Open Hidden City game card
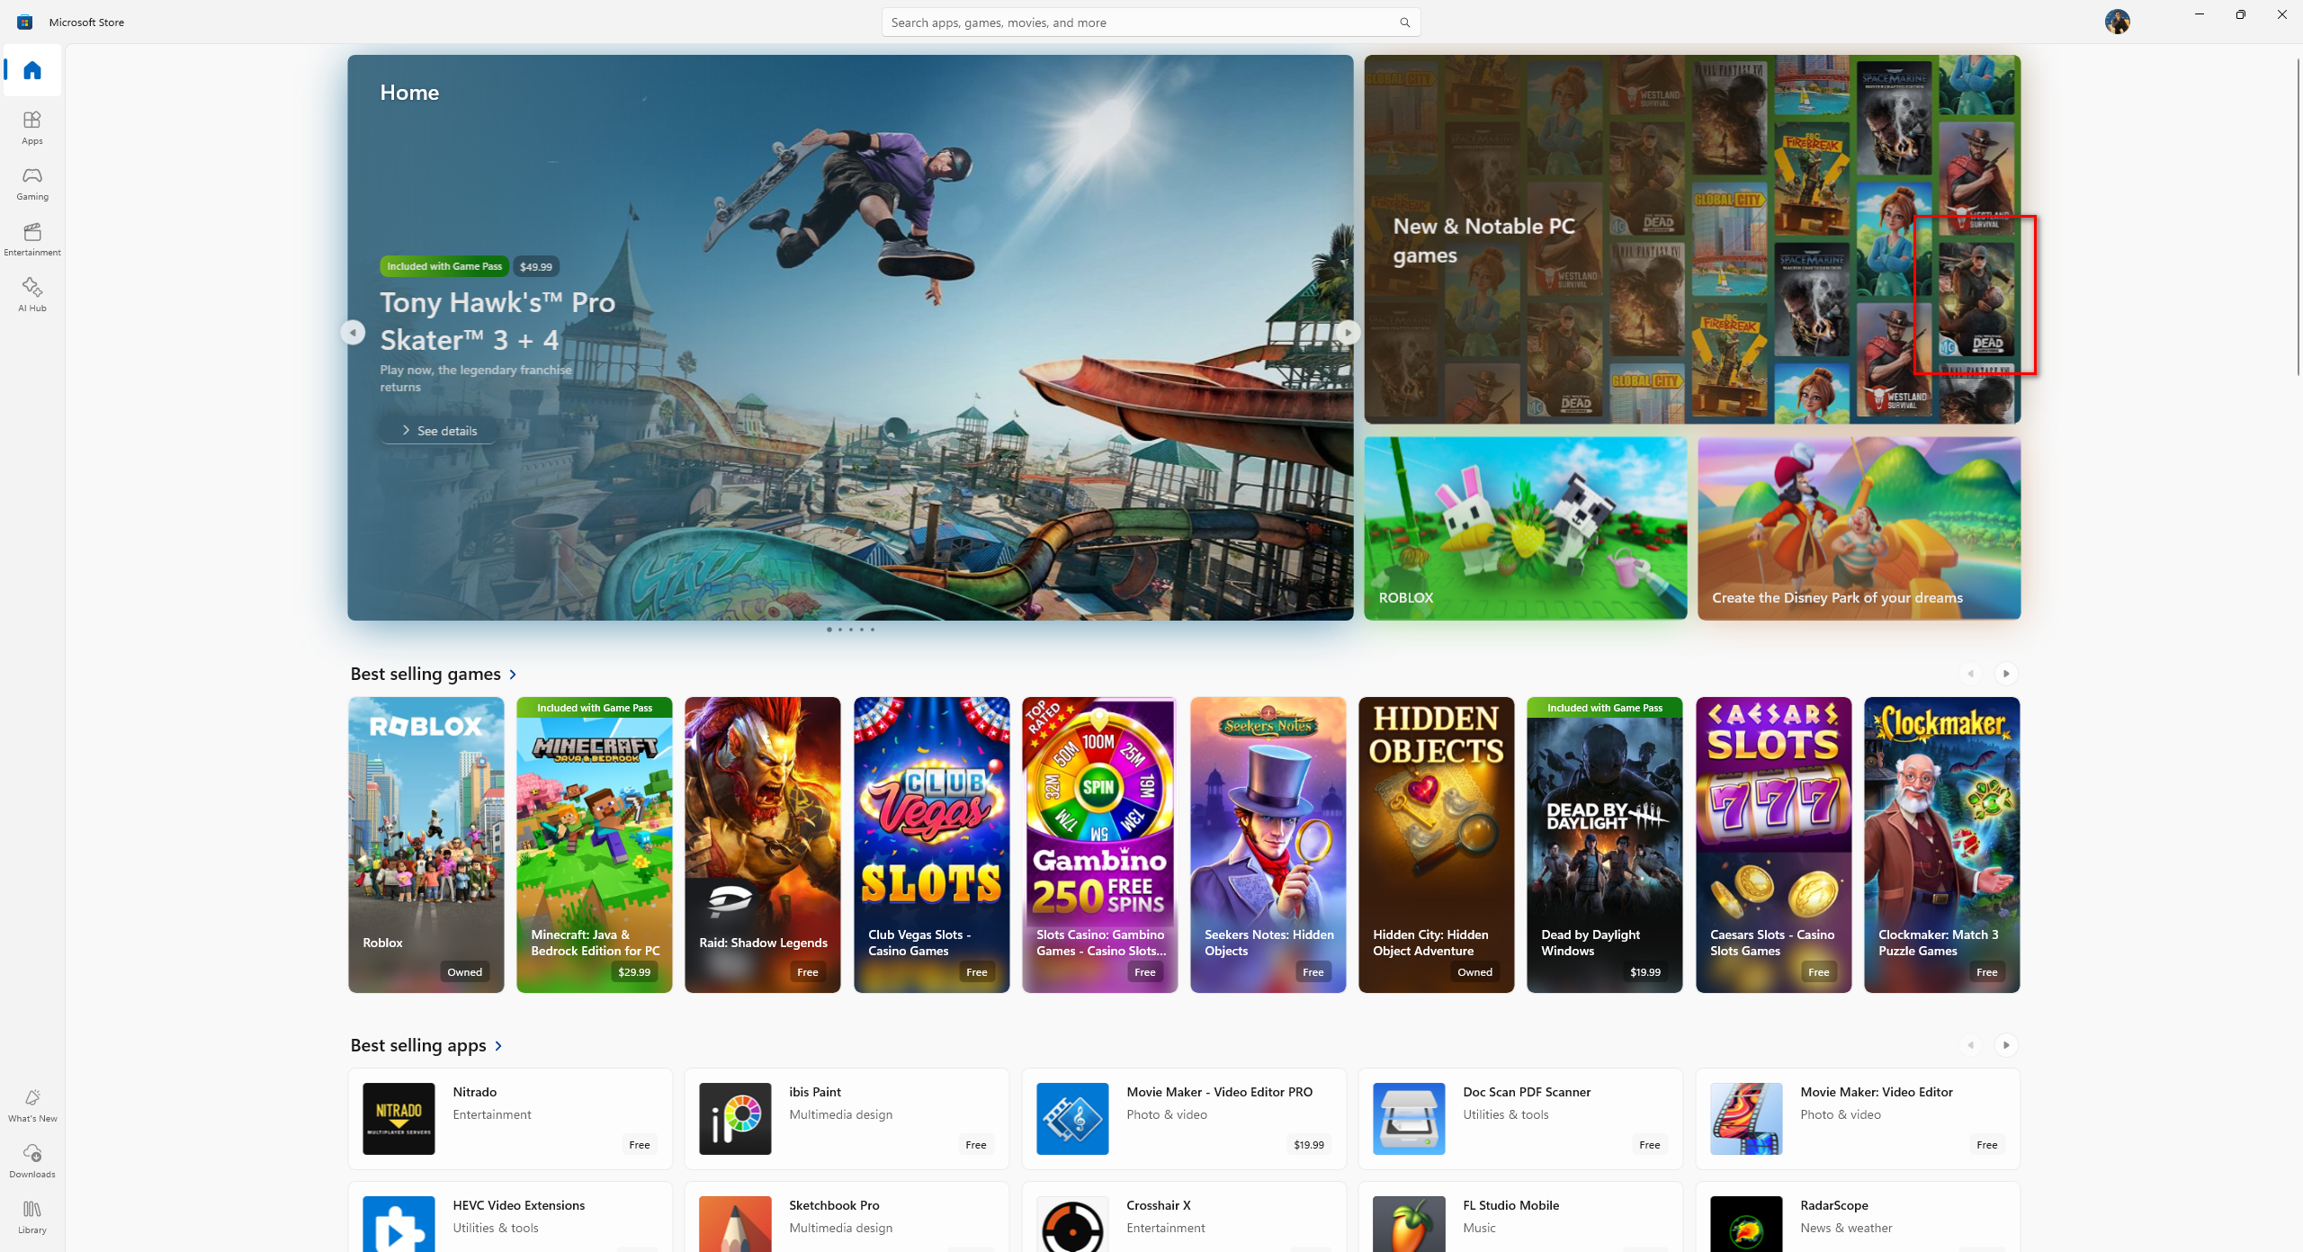Screen dimensions: 2303x1252 click(x=1437, y=845)
